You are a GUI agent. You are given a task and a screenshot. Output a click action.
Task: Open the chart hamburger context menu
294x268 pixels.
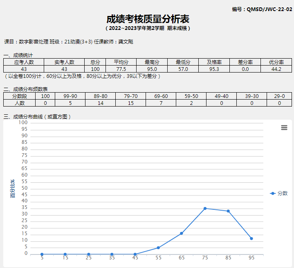(x=284, y=127)
